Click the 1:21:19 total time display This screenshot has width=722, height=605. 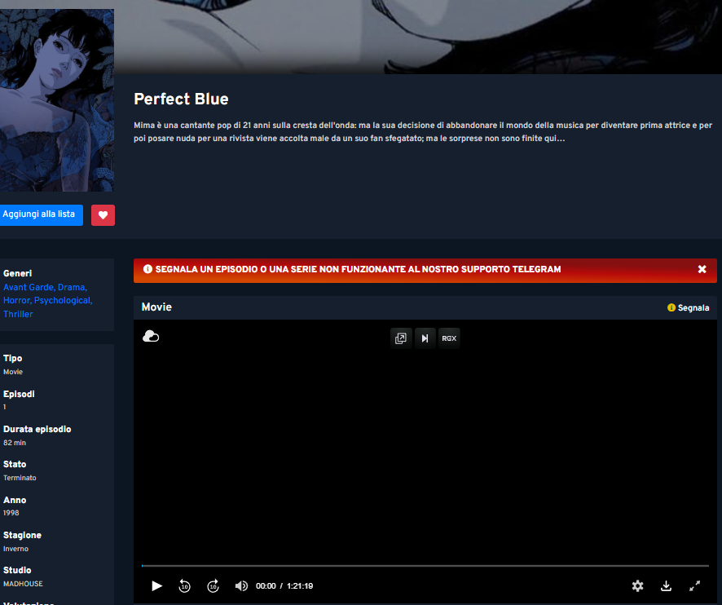tap(300, 586)
